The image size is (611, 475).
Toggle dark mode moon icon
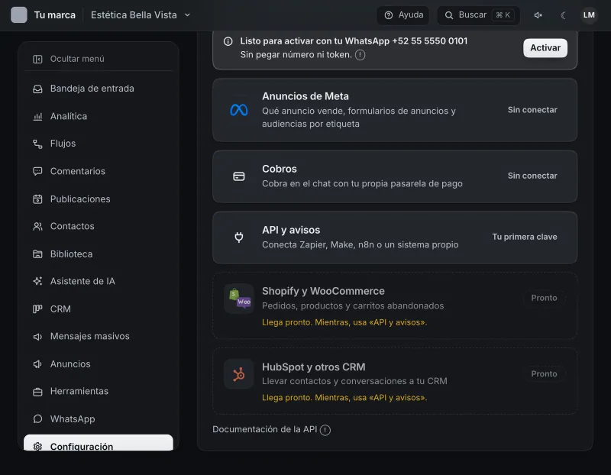(x=563, y=15)
